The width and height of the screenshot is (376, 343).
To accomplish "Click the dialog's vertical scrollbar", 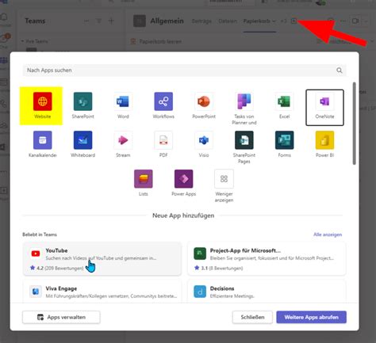I will point(355,124).
